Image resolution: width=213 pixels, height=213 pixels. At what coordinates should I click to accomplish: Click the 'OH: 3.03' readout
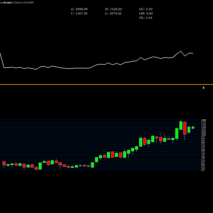point(146,14)
